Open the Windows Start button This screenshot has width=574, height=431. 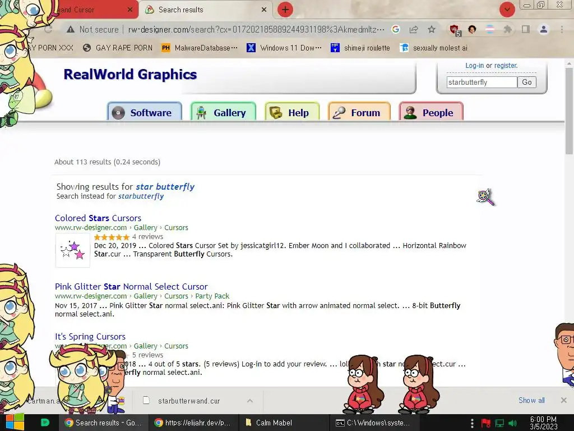(15, 423)
